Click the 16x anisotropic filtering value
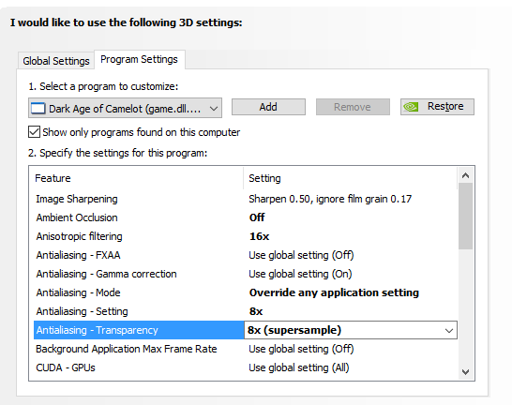Screen dimensions: 512x405 coord(259,236)
